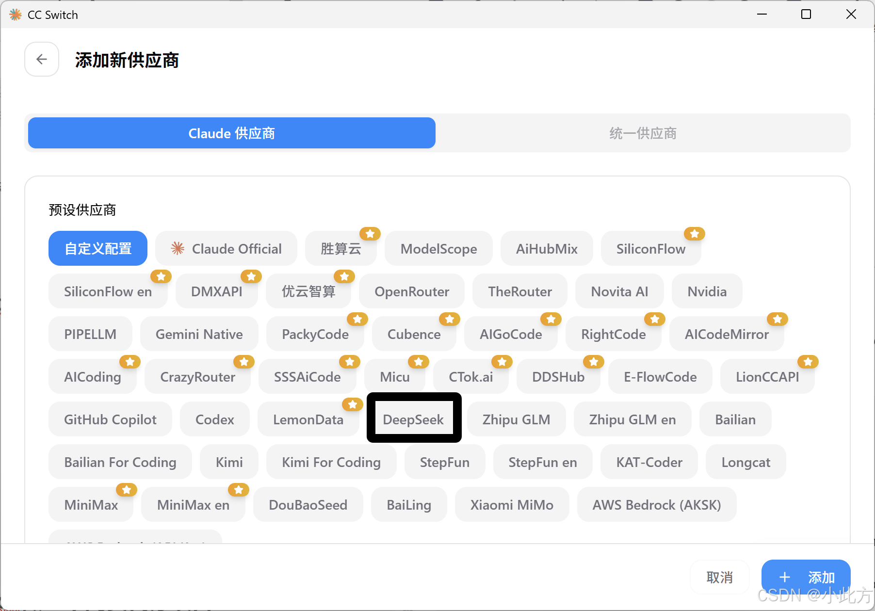Select Zhipu GLM en preset
Screen dimensions: 875x611
(632, 419)
